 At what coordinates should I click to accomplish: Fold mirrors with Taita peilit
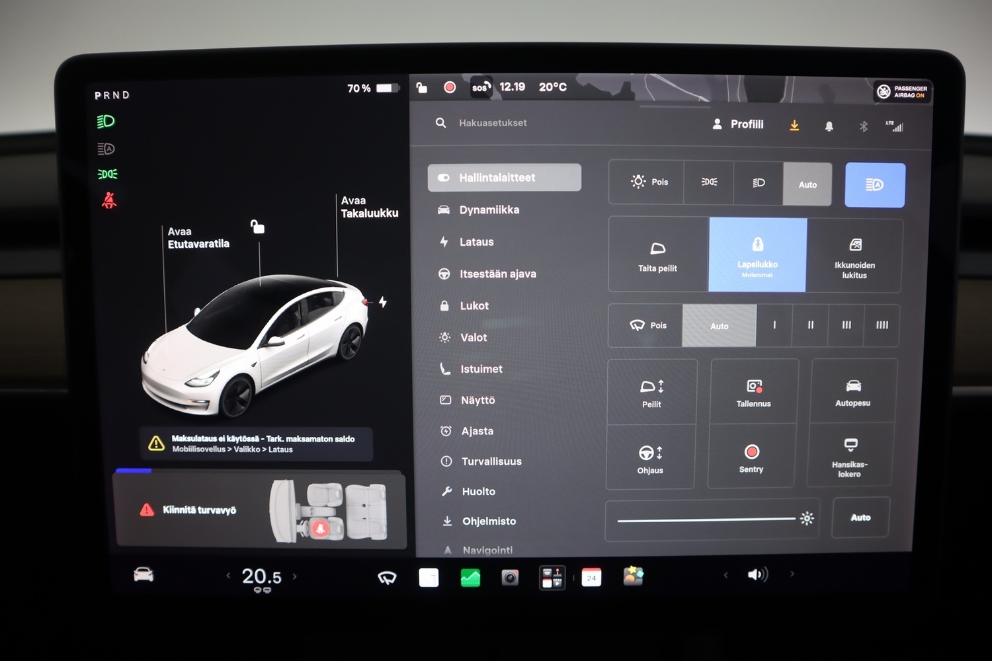tap(658, 254)
